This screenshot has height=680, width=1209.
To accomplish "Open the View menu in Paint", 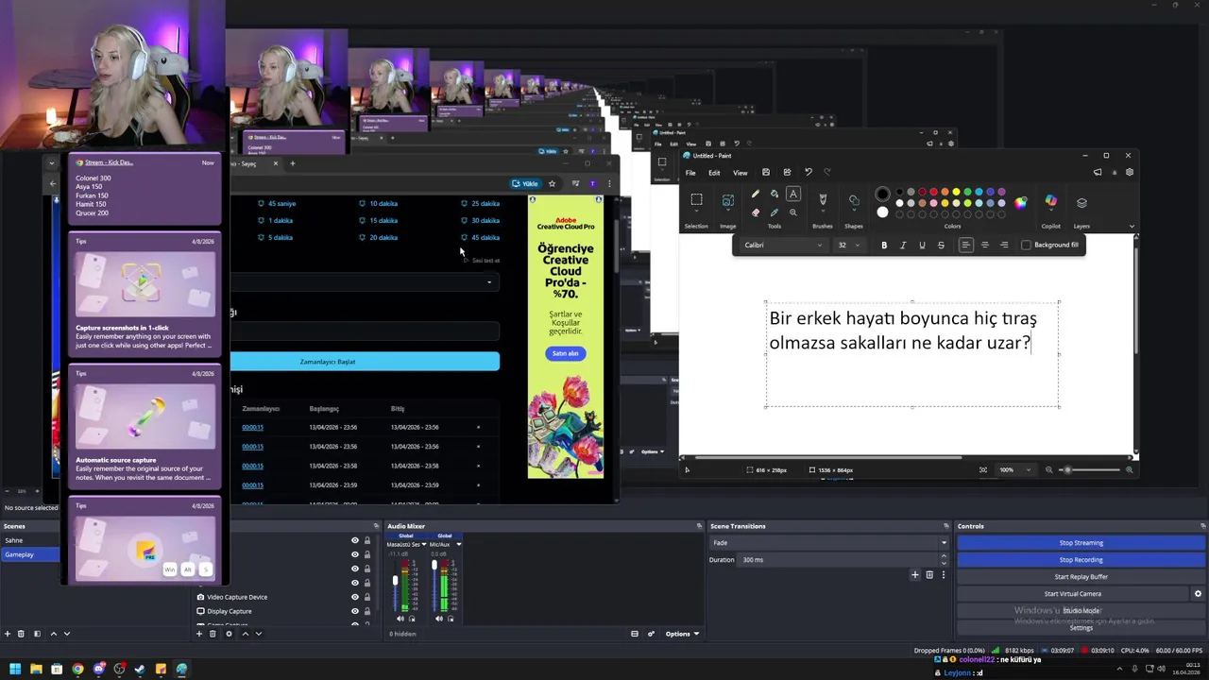I will [x=741, y=173].
